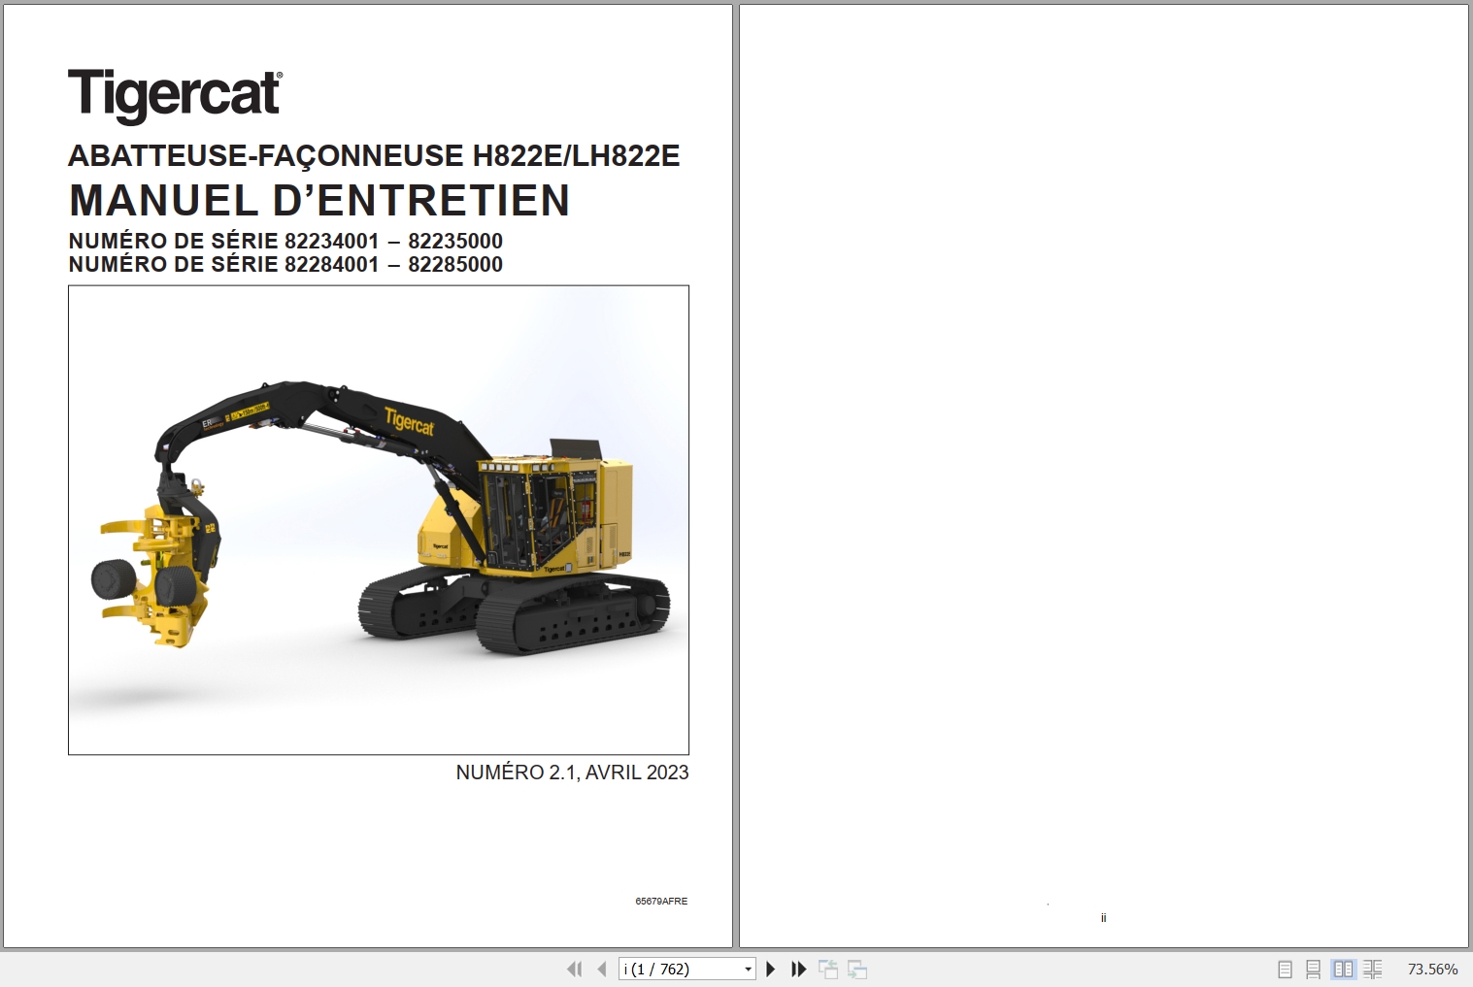
Task: Click the document code 65679AFRE
Action: coord(662,901)
